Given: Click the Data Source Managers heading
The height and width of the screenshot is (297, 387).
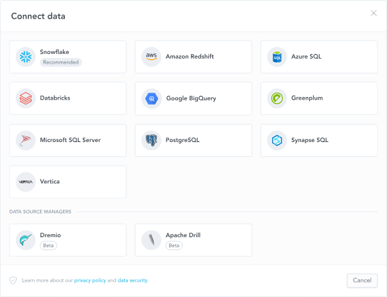Looking at the screenshot, I should (40, 212).
